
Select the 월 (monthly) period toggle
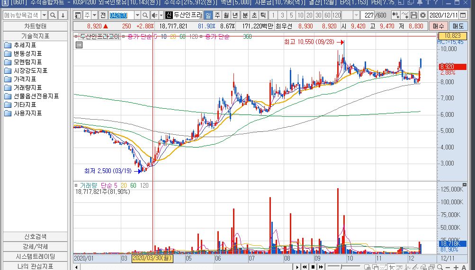[x=226, y=15]
